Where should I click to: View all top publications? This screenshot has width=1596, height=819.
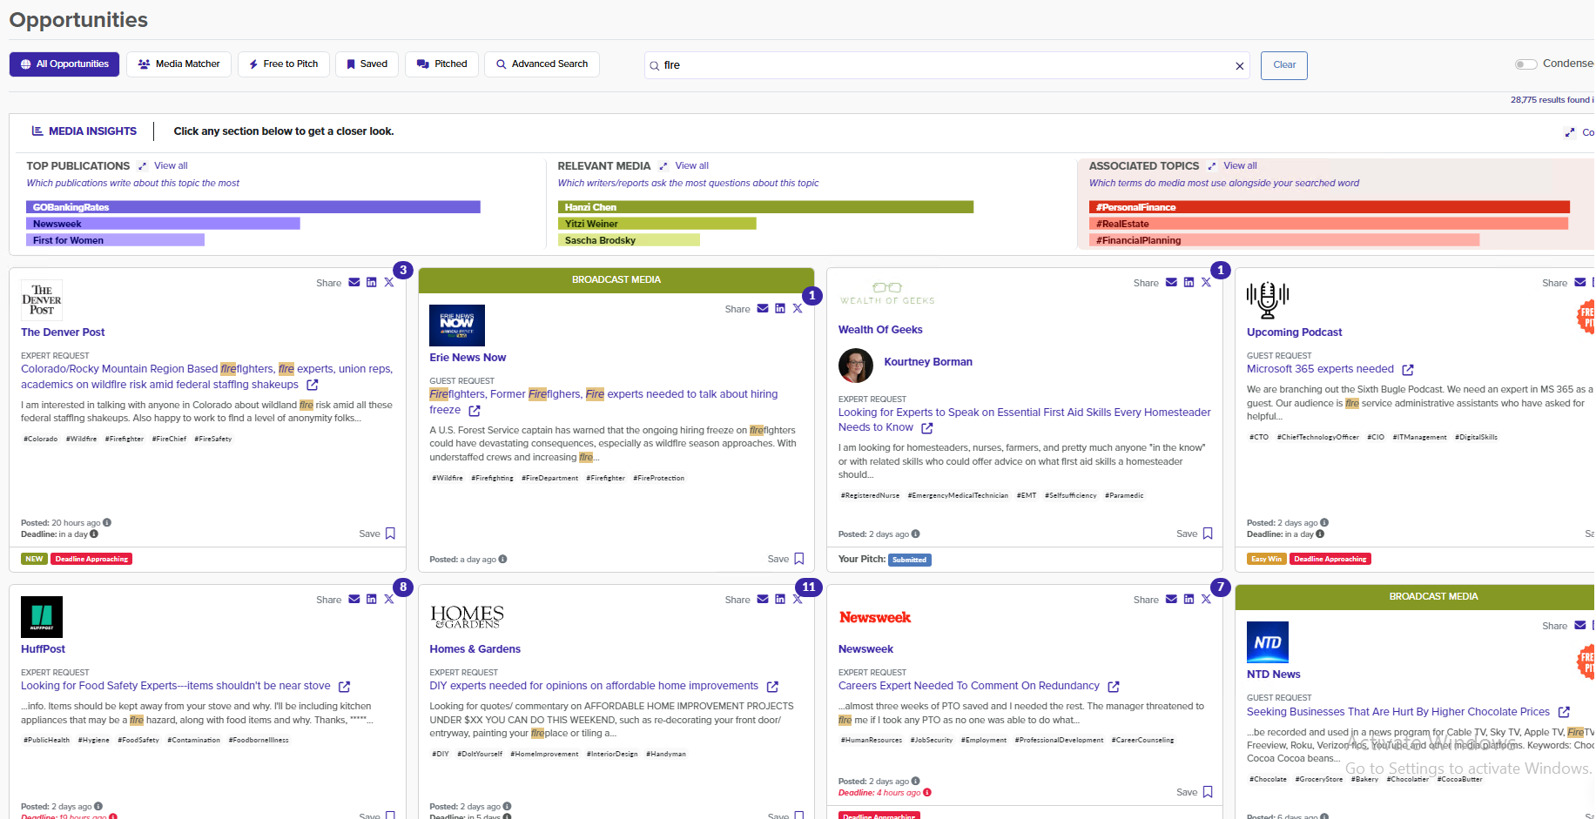[x=171, y=166]
